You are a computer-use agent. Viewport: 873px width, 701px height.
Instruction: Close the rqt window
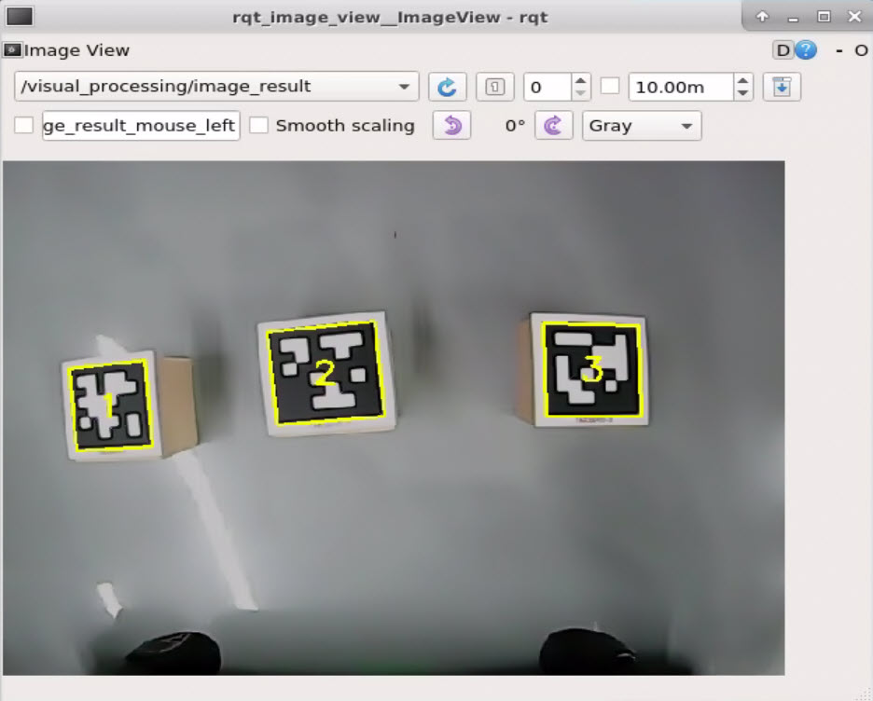(x=854, y=17)
